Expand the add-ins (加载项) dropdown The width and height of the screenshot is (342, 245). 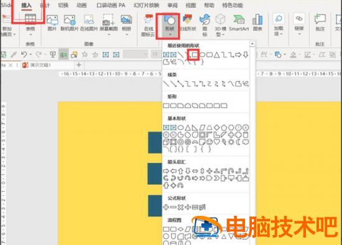pos(279,25)
